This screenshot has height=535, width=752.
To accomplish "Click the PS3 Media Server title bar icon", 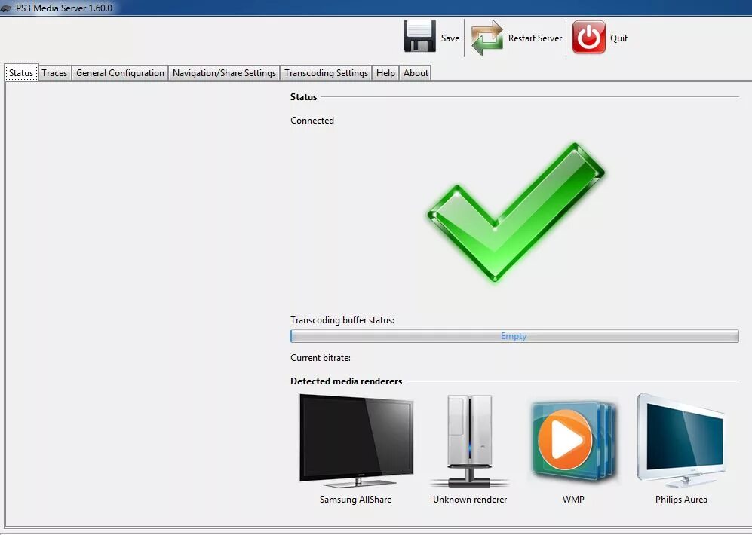I will [6, 8].
